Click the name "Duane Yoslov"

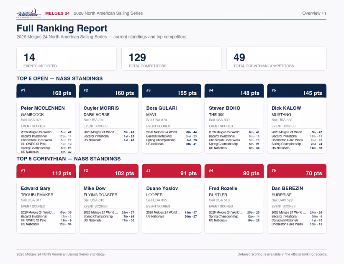pyautogui.click(x=162, y=188)
